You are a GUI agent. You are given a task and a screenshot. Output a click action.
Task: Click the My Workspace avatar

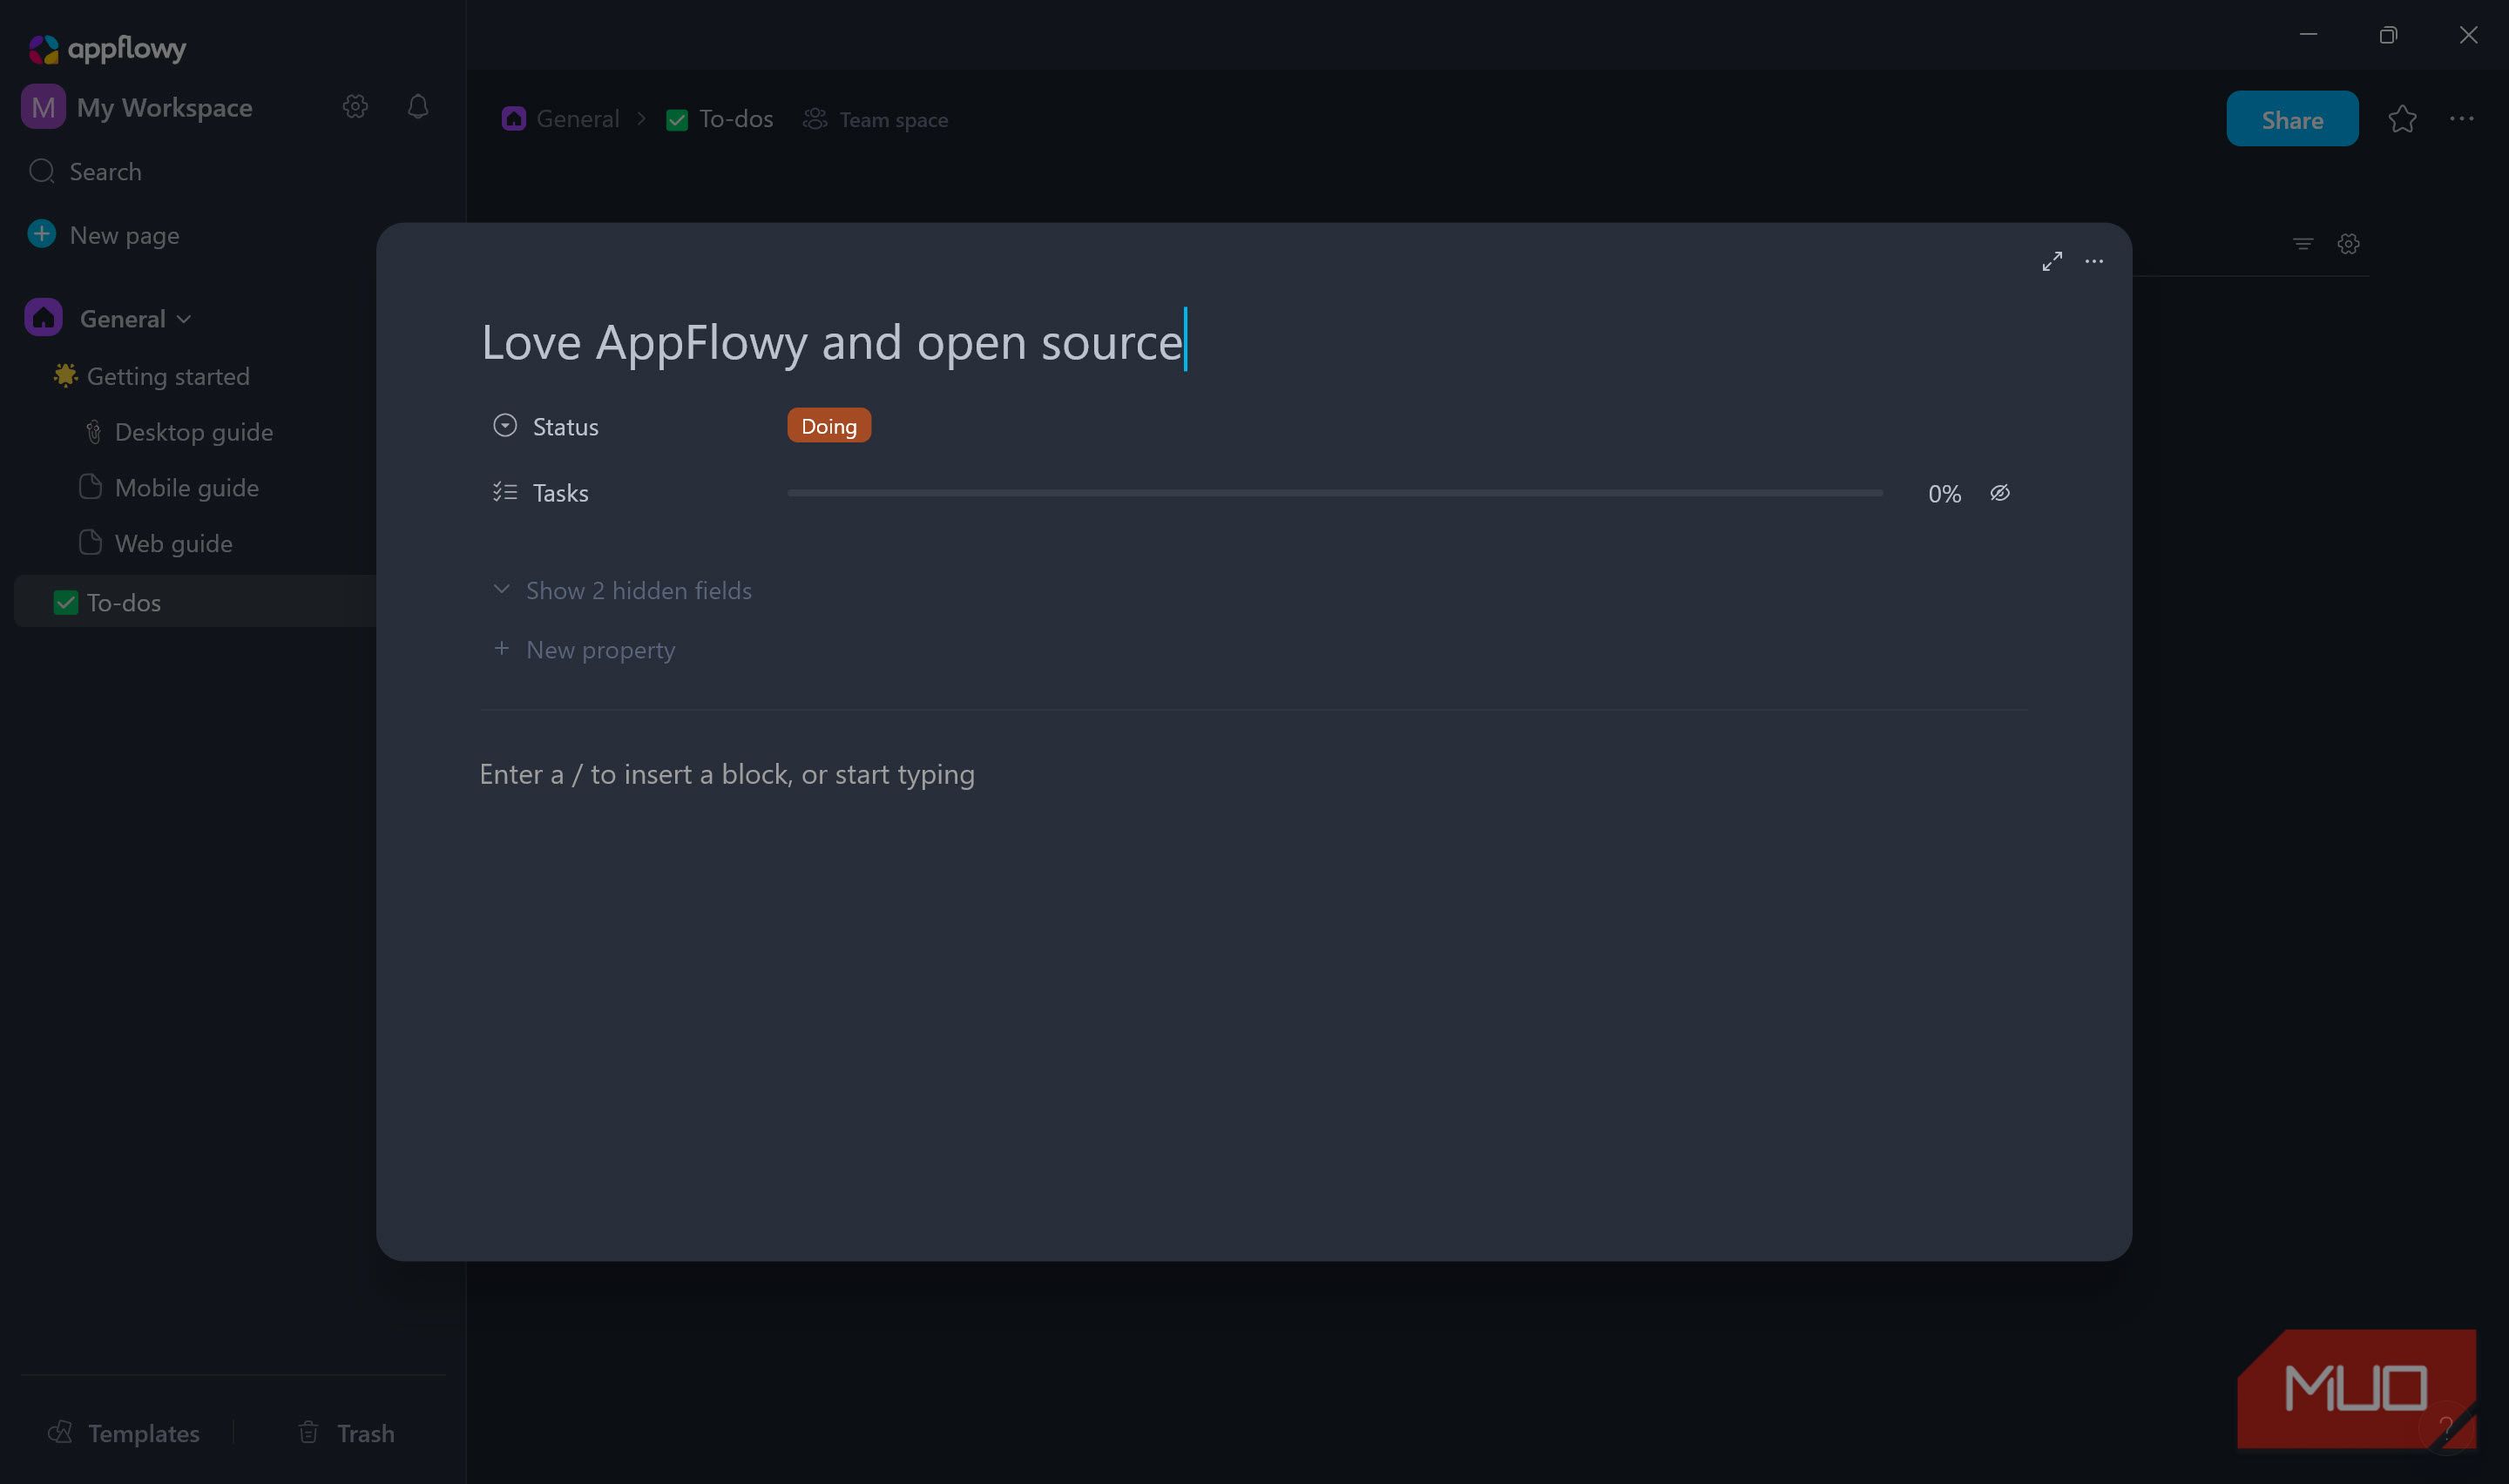[x=43, y=106]
